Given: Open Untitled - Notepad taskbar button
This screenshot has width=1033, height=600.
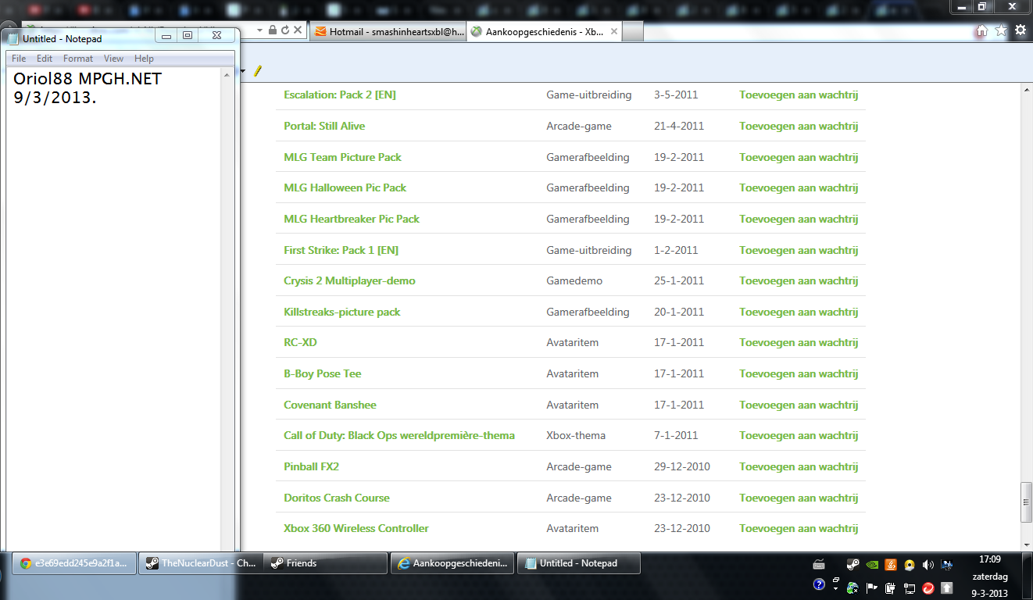Looking at the screenshot, I should click(579, 563).
